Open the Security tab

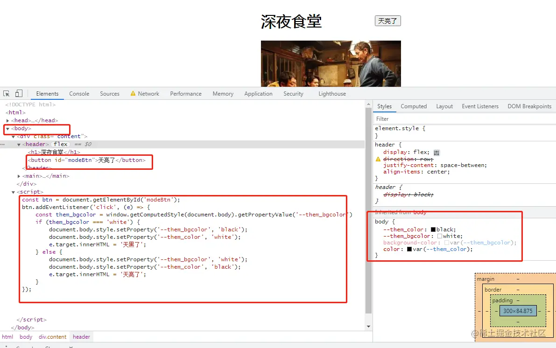tap(293, 94)
